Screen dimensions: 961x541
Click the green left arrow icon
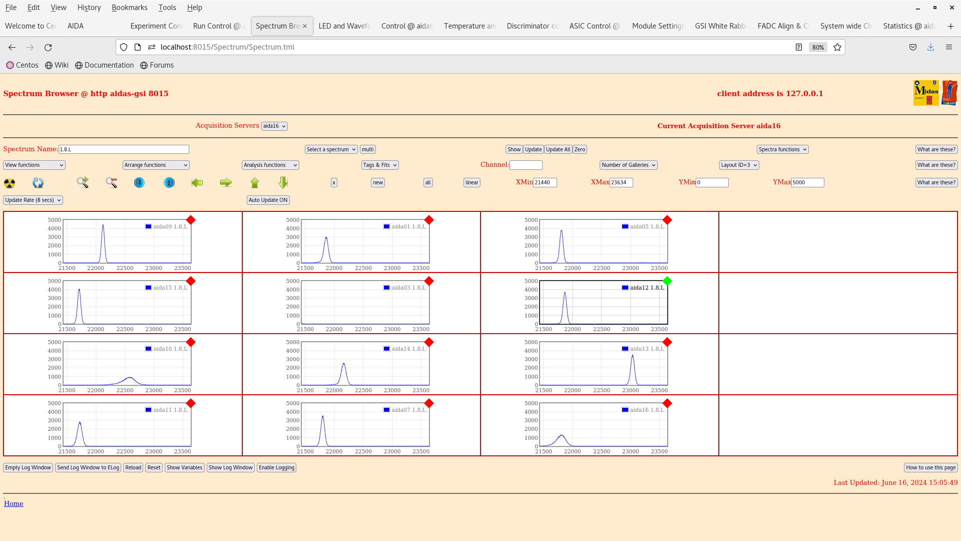(197, 183)
